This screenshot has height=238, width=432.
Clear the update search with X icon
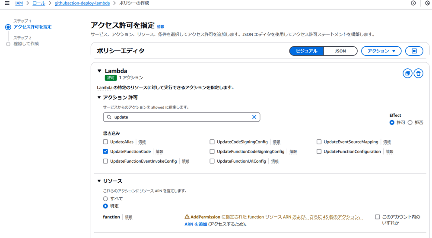click(x=254, y=117)
